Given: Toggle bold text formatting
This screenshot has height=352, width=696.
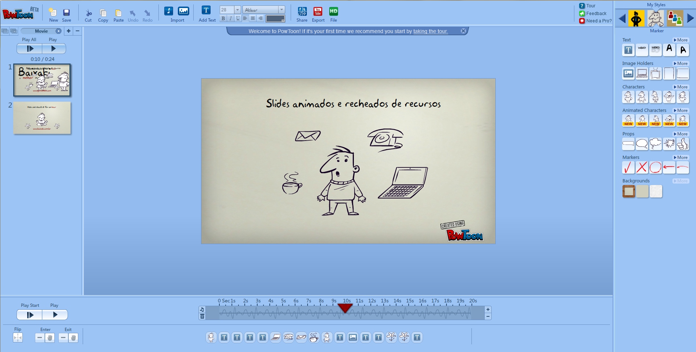Looking at the screenshot, I should tap(223, 18).
